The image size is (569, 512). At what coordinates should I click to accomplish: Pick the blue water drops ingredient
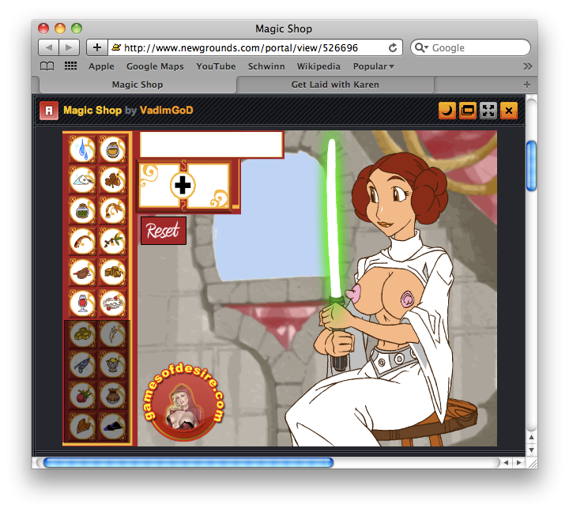click(x=82, y=149)
